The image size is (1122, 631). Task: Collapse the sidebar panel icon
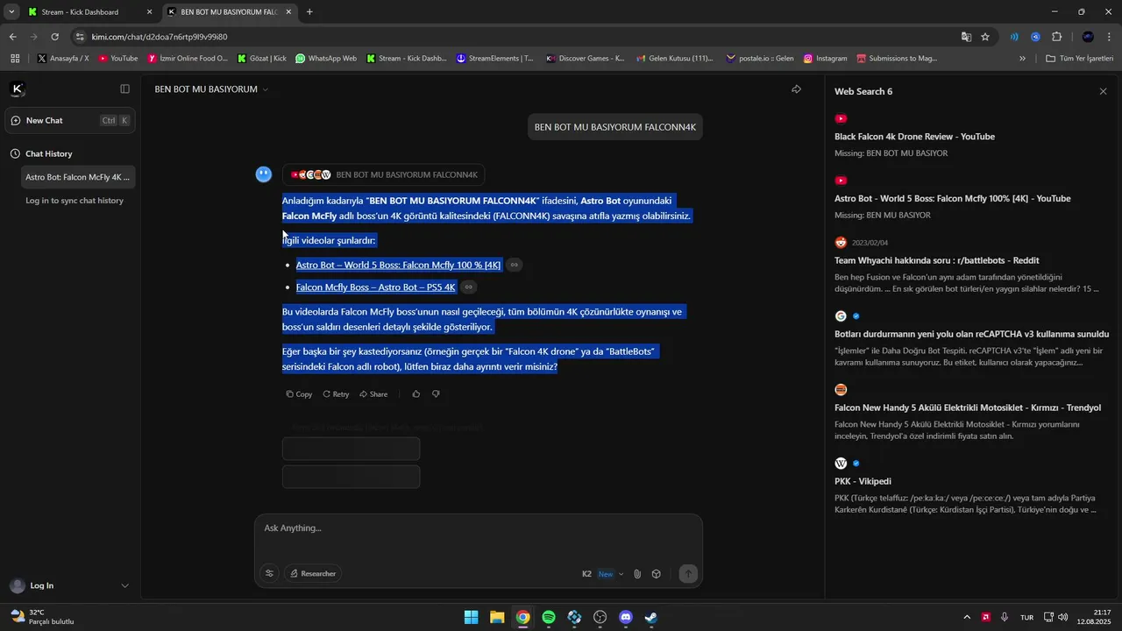coord(124,89)
